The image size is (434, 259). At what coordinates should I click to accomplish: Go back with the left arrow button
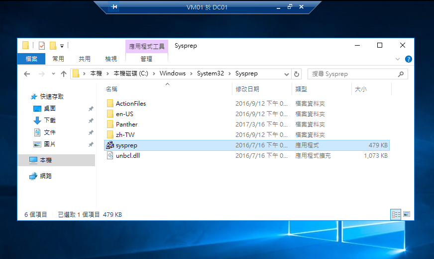click(27, 74)
